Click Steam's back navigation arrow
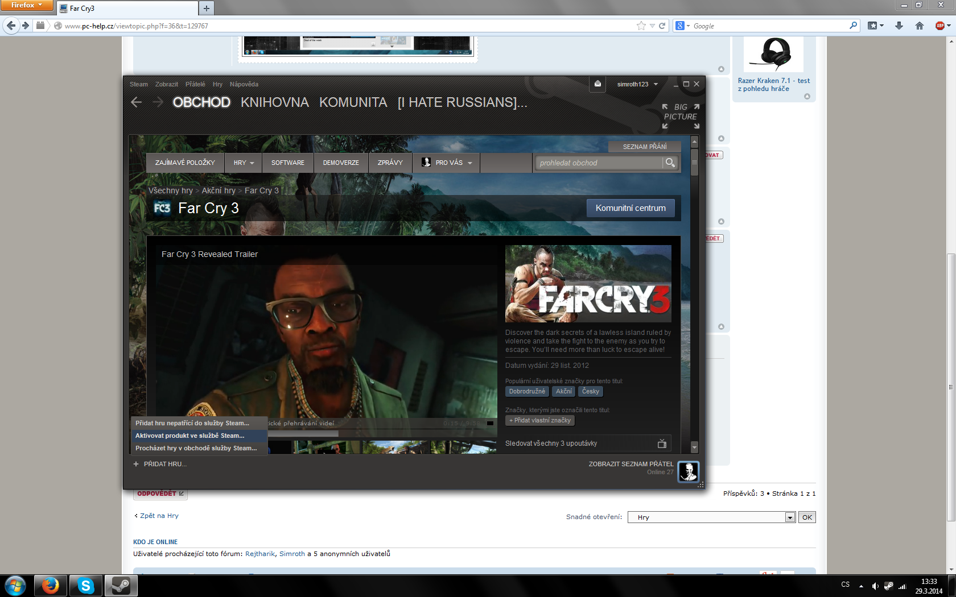Viewport: 956px width, 597px height. coord(136,102)
